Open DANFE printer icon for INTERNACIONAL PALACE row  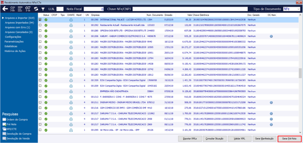pyautogui.click(x=71, y=20)
